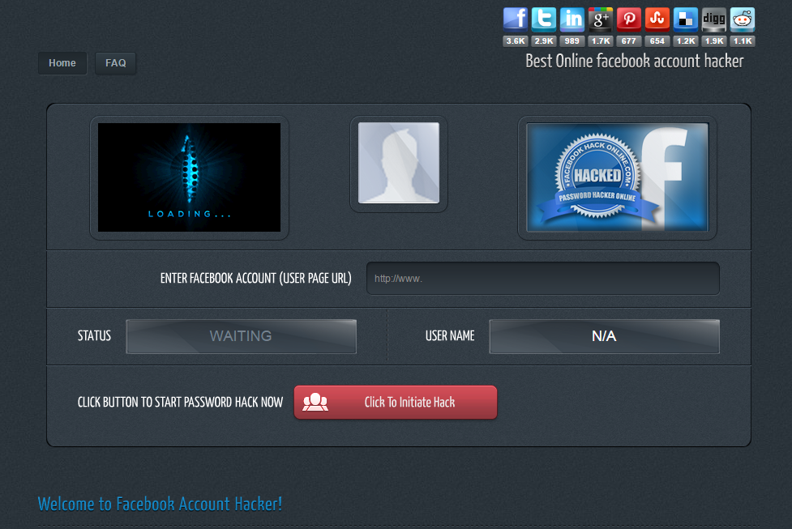Viewport: 792px width, 529px height.
Task: Click the LOADING animation thumbnail
Action: 189,177
